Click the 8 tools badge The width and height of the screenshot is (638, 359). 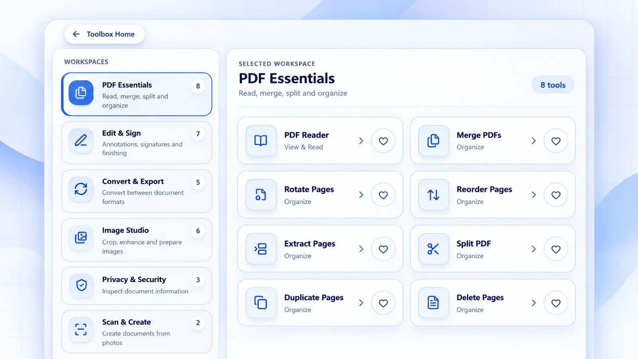[553, 85]
